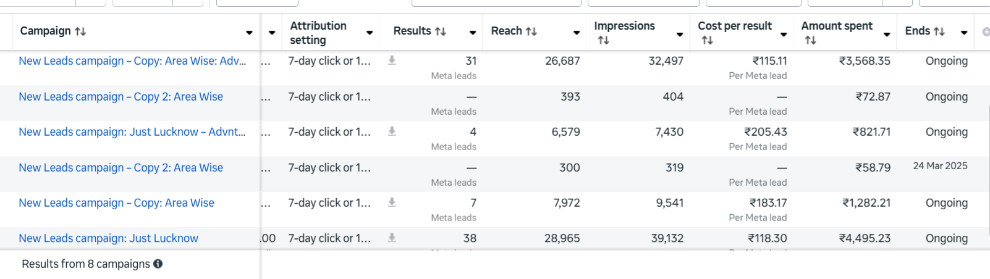Download leads for the 31-results campaign row
Screen dimensions: 990x279
392,60
